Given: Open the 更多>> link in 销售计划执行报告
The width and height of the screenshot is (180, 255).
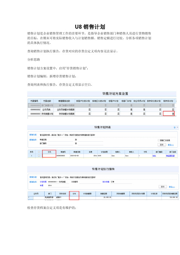Looking at the screenshot, I should [172, 187].
